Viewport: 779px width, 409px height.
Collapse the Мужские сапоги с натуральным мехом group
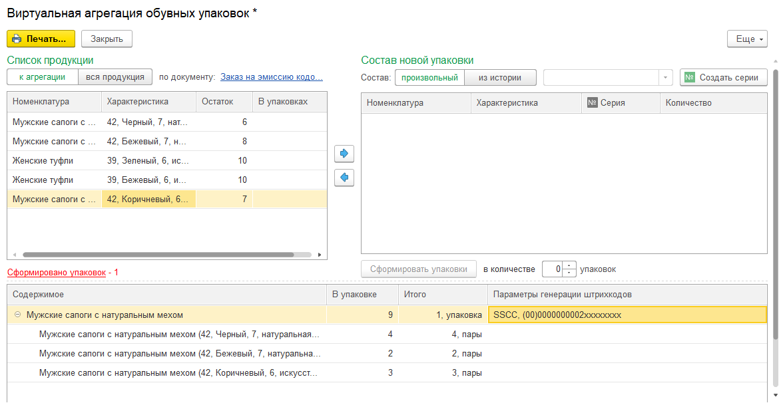(x=18, y=315)
